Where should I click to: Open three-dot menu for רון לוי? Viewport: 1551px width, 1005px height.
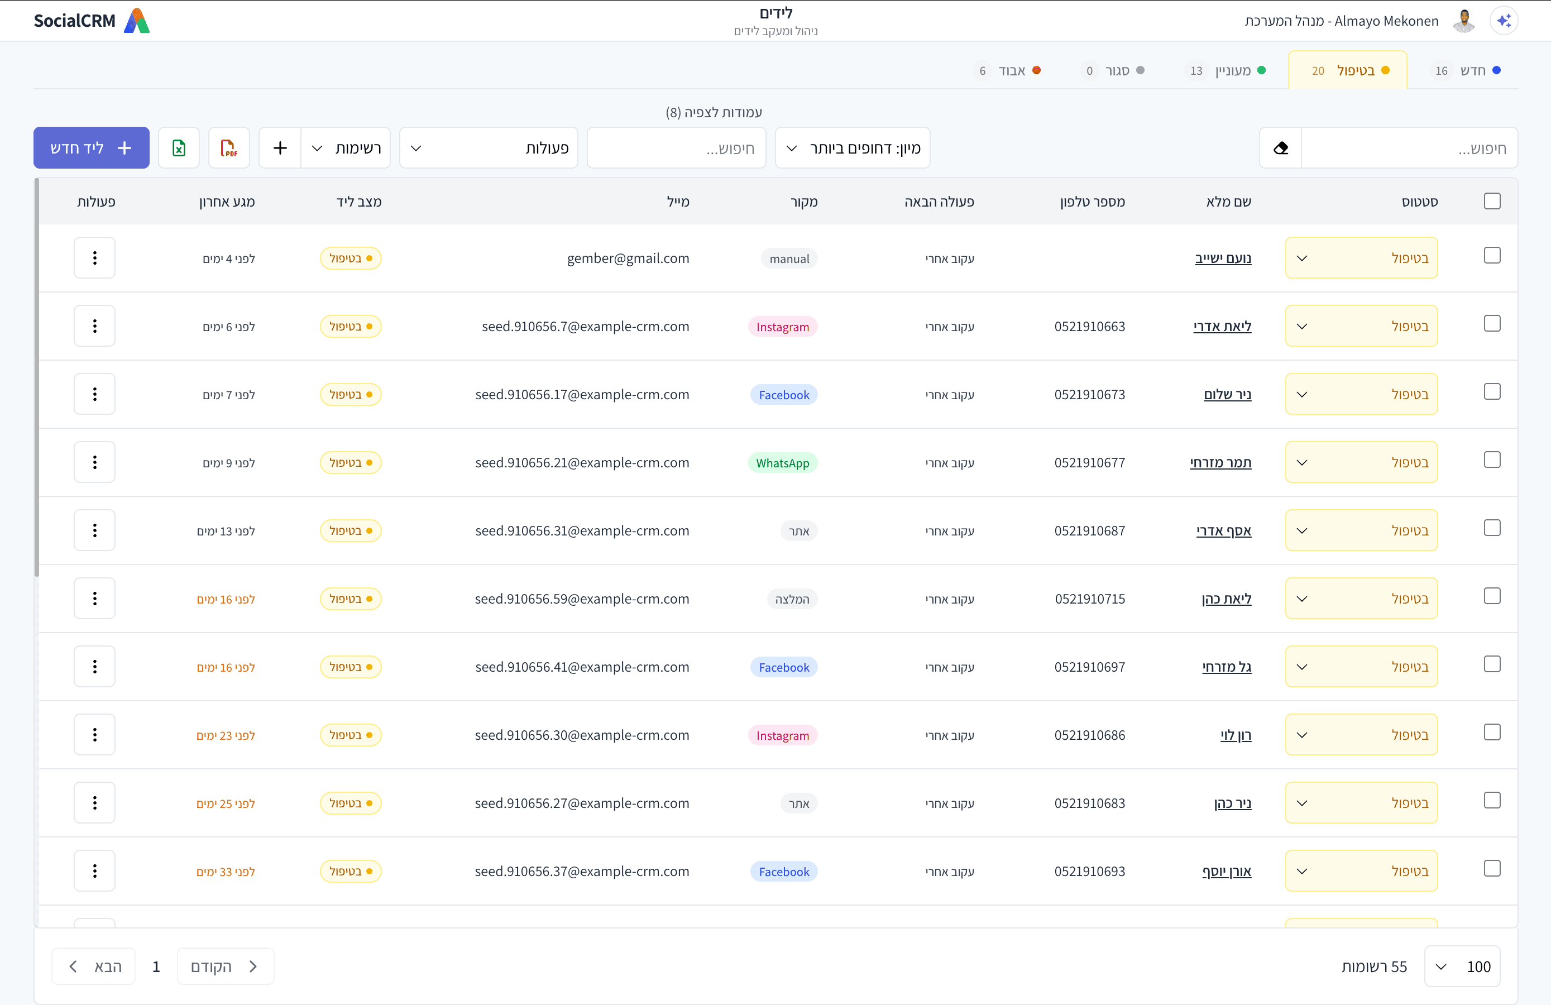pyautogui.click(x=94, y=735)
